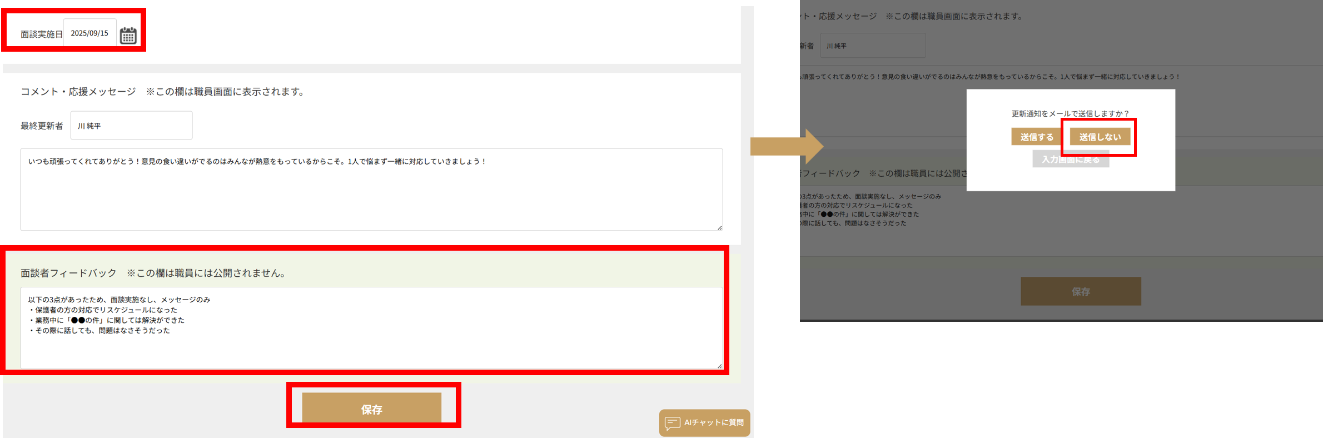Open the calendar picker beside the interview date
The height and width of the screenshot is (438, 1323).
[x=128, y=36]
